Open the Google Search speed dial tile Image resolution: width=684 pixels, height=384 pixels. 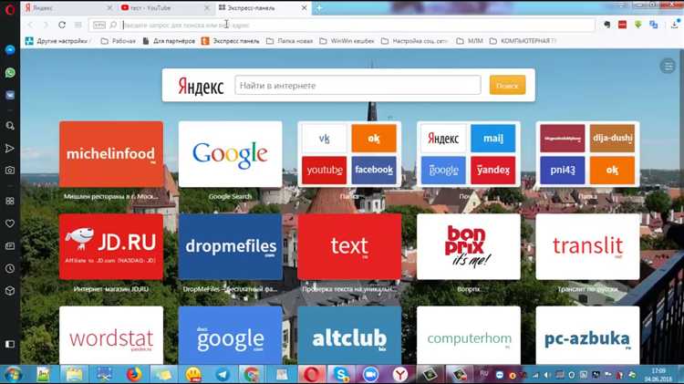(x=231, y=154)
